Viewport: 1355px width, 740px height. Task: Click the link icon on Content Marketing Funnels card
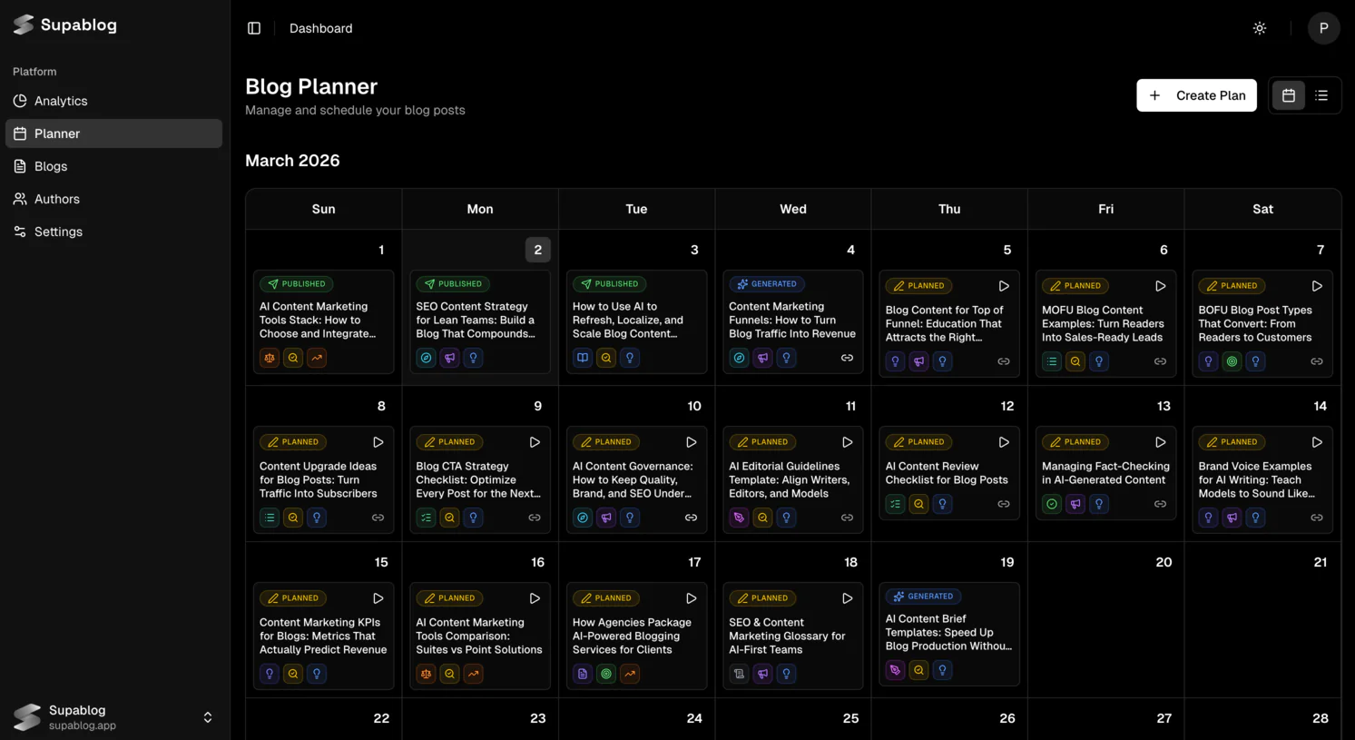tap(847, 358)
